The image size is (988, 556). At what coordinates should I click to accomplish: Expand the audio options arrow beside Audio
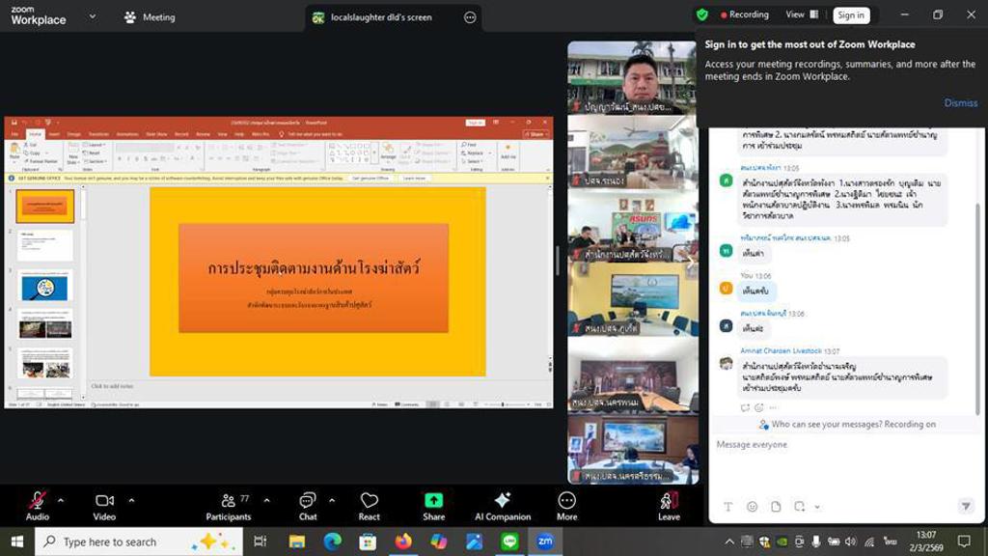(x=61, y=500)
